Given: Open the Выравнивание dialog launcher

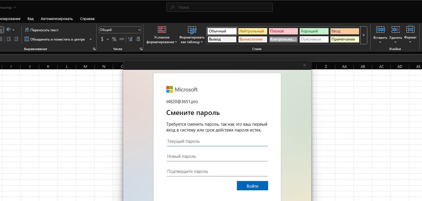Looking at the screenshot, I should click(x=94, y=49).
